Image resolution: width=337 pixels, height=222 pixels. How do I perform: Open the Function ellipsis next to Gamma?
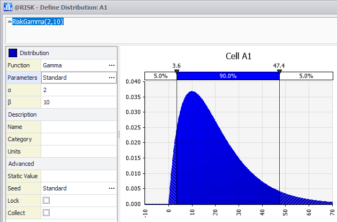click(111, 65)
